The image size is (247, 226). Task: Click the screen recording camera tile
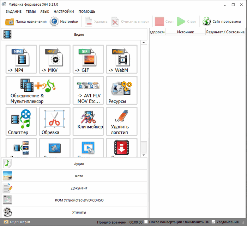pyautogui.click(x=55, y=148)
